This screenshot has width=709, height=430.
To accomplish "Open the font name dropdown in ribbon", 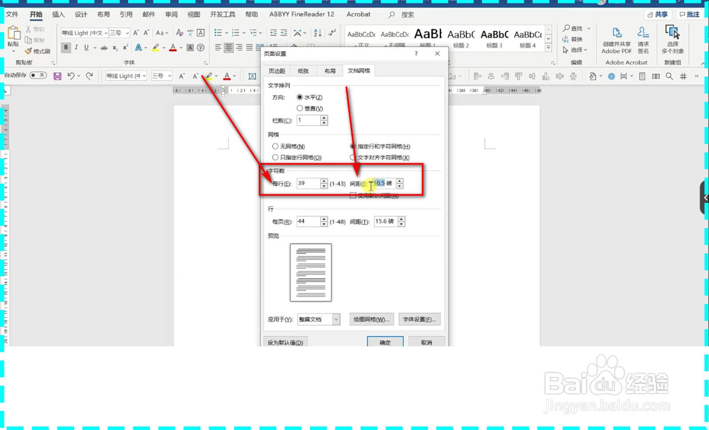I will [106, 33].
